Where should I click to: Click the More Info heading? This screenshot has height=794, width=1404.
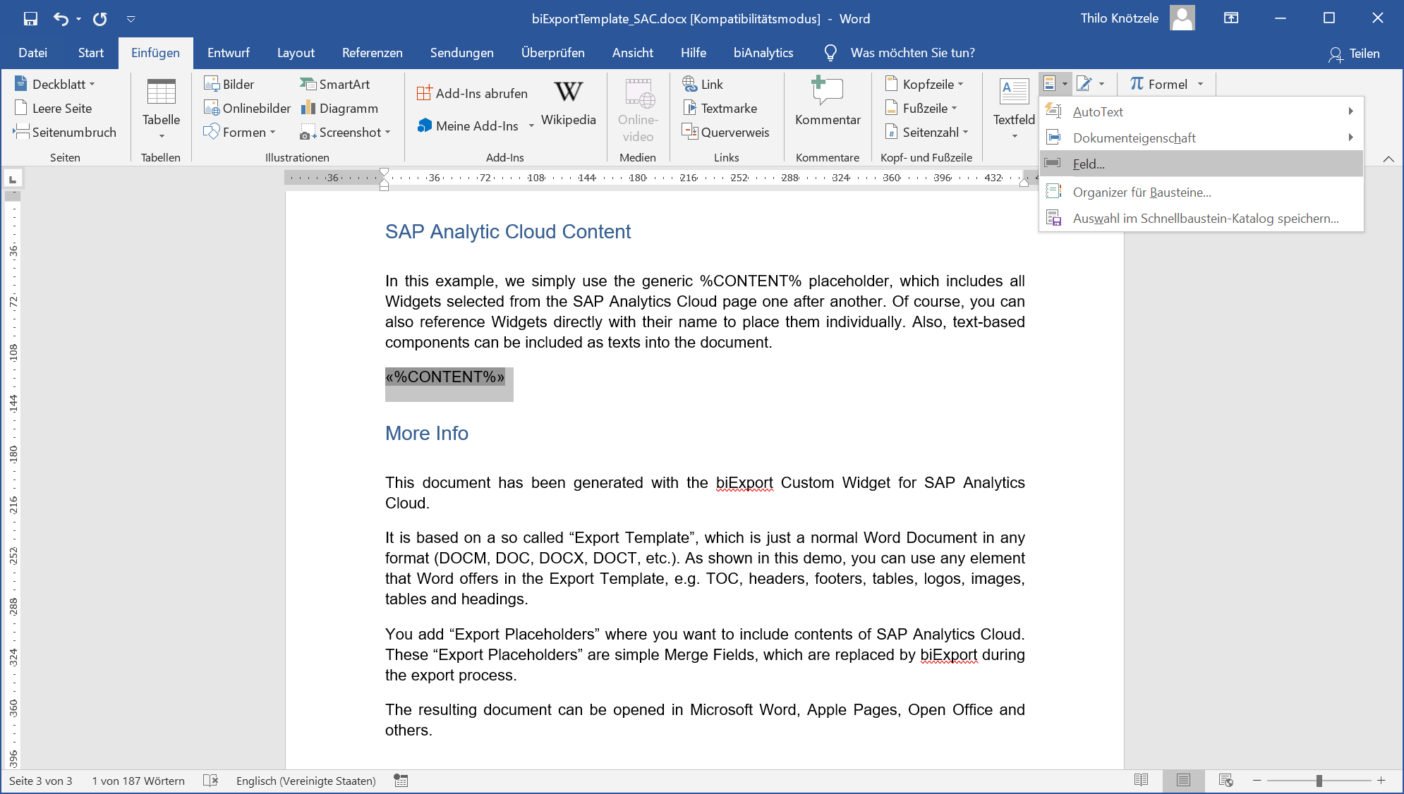(427, 433)
